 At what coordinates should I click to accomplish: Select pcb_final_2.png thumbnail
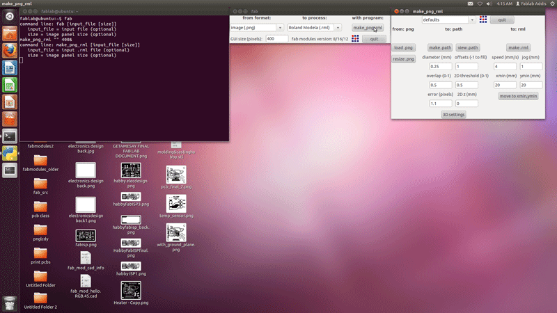(176, 175)
